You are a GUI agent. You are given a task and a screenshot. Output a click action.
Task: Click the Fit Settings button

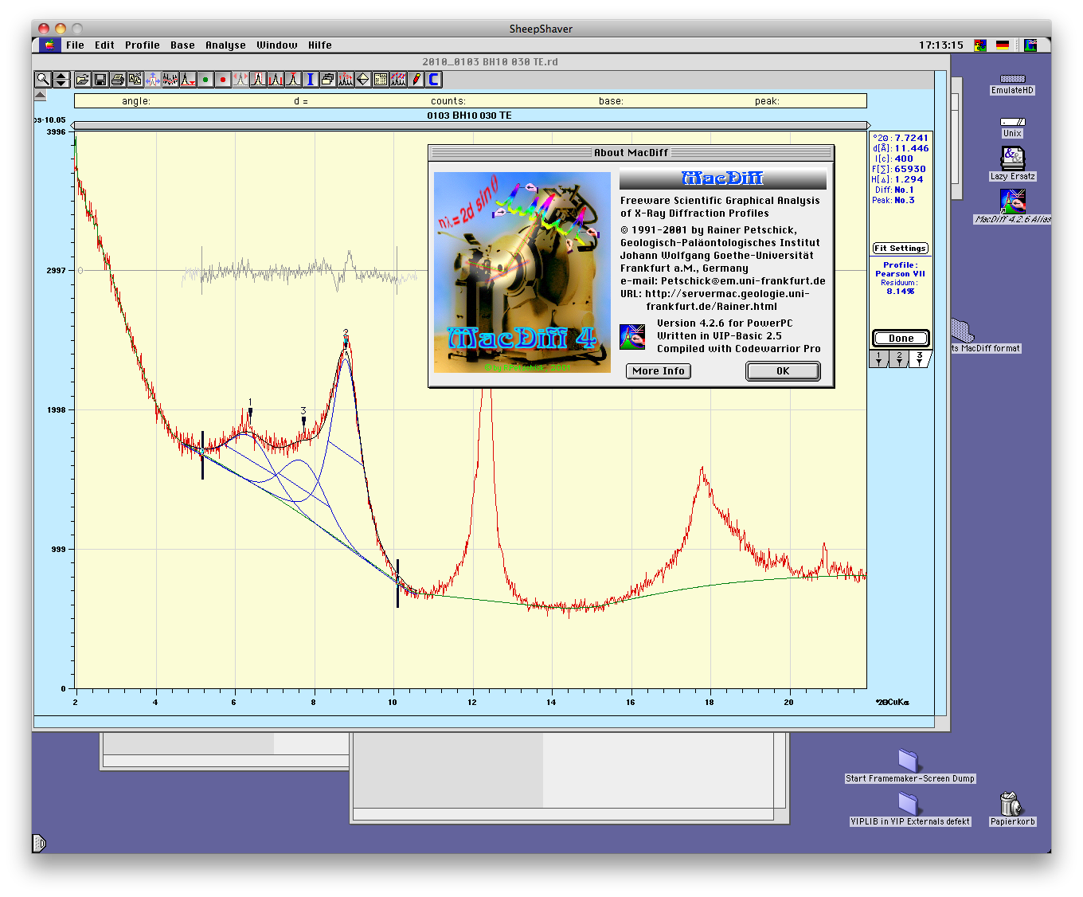pyautogui.click(x=900, y=249)
